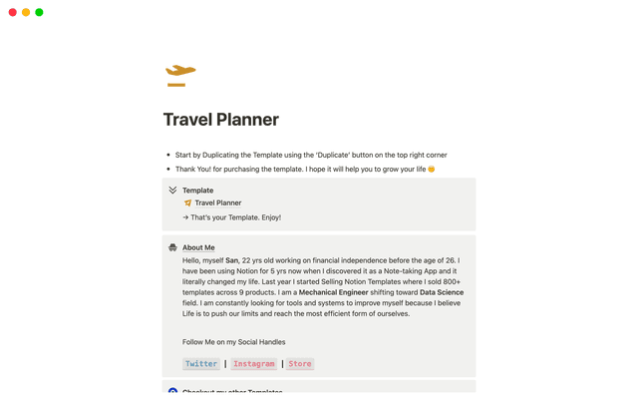The height and width of the screenshot is (399, 638).
Task: Click the green macOS fullscreen button
Action: (39, 12)
